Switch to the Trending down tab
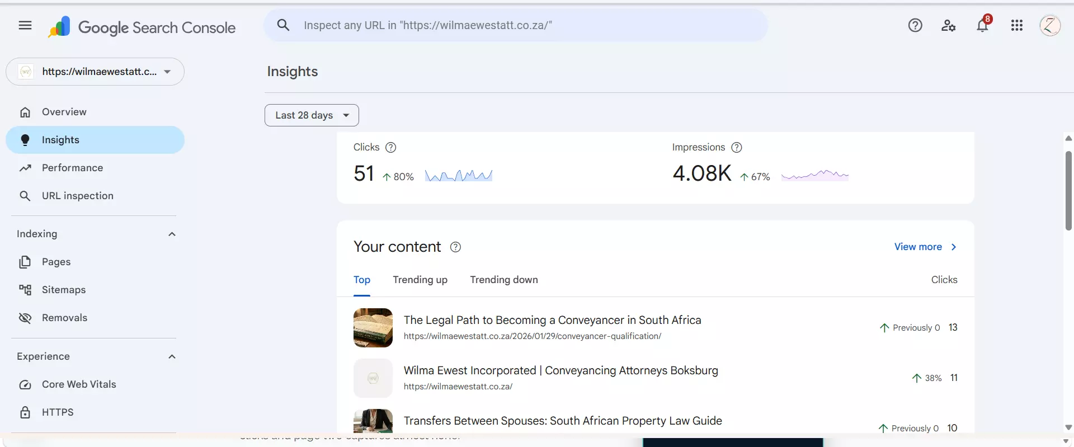The height and width of the screenshot is (447, 1074). (504, 280)
